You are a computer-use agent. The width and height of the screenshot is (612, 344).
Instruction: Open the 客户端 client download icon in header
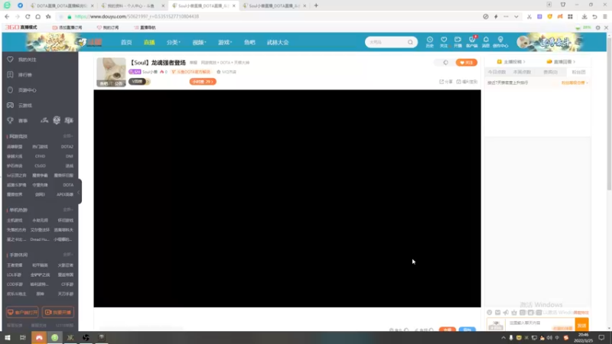click(472, 40)
